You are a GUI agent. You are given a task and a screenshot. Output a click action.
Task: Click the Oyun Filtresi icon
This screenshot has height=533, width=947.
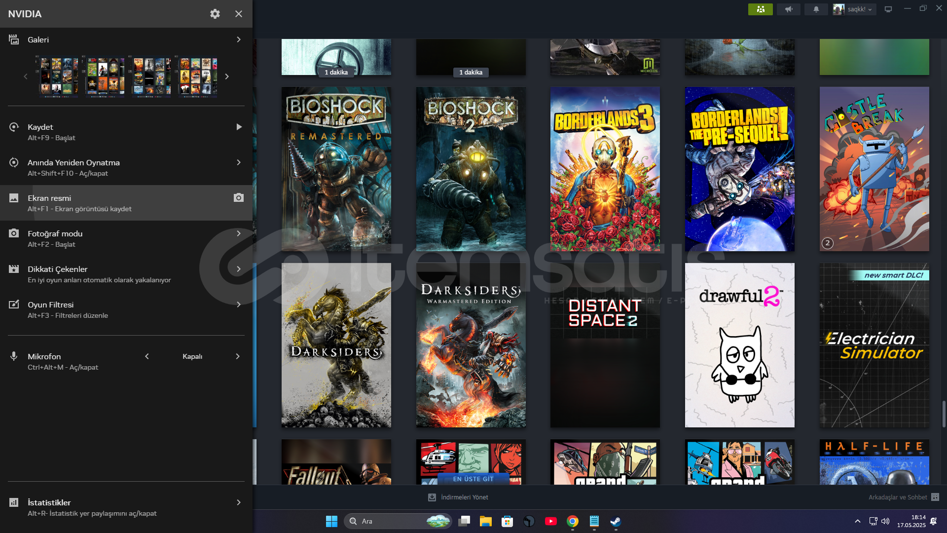click(14, 305)
